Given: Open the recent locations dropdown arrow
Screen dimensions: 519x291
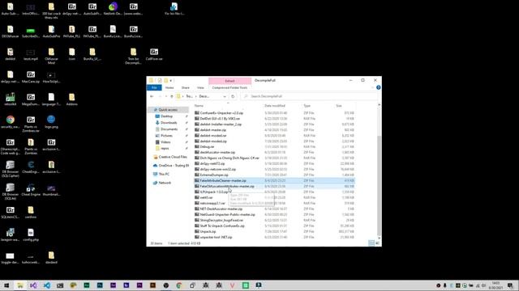Looking at the screenshot, I should 165,96.
